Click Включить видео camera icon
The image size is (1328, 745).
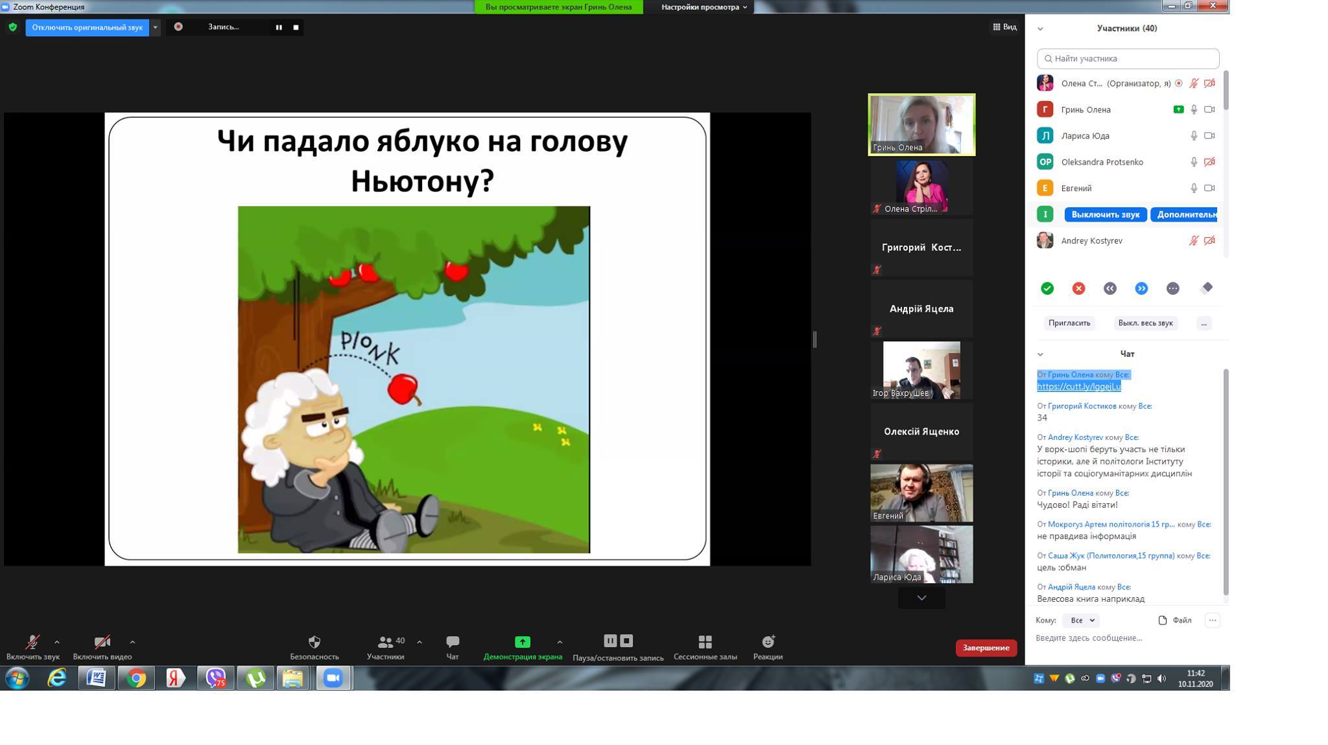pyautogui.click(x=102, y=643)
